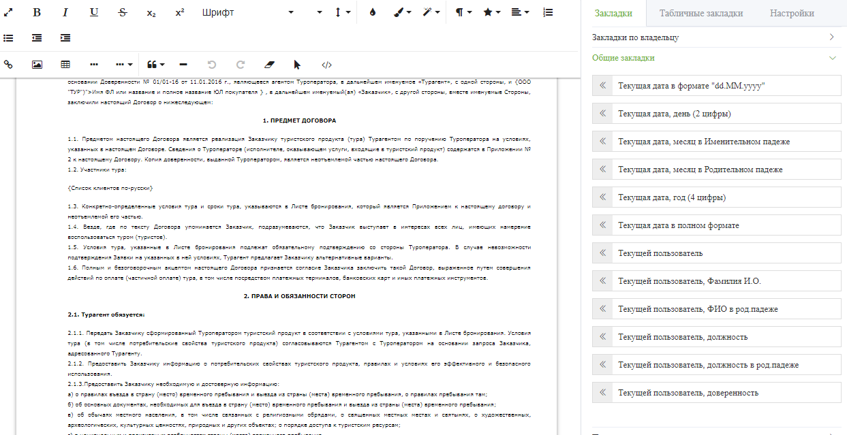Toggle italic formatting

coord(65,13)
